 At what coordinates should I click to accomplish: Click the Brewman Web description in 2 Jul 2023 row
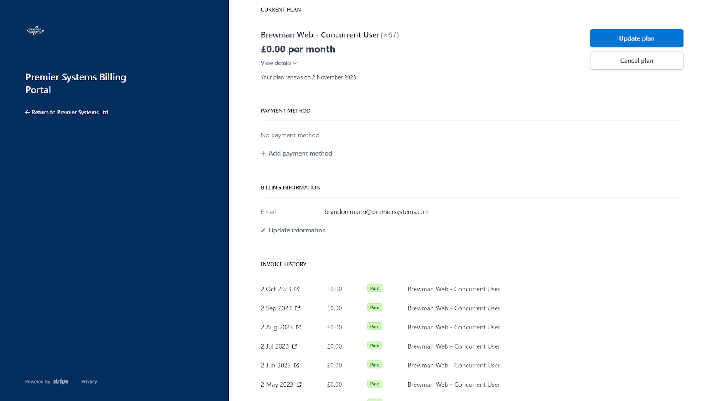click(x=454, y=346)
